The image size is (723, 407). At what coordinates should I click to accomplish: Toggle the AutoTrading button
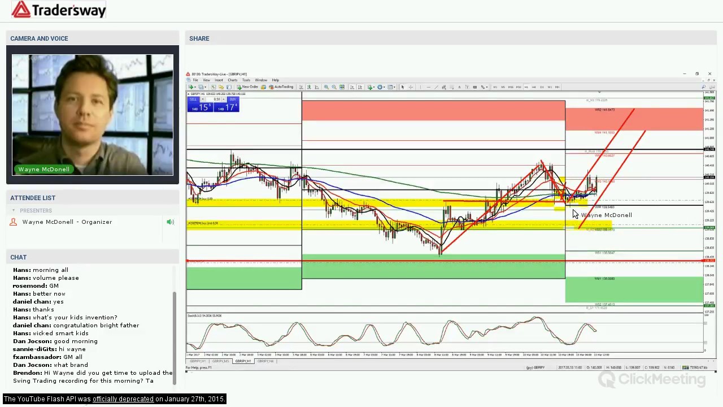(281, 86)
